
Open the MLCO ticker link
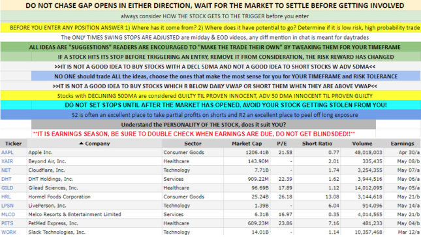[x=8, y=214]
